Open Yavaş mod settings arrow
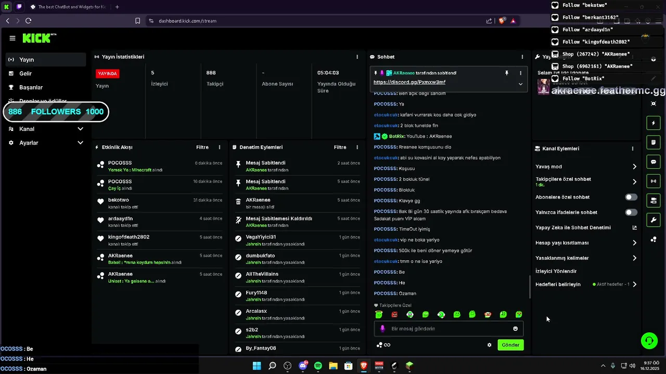The width and height of the screenshot is (666, 374). click(x=634, y=167)
